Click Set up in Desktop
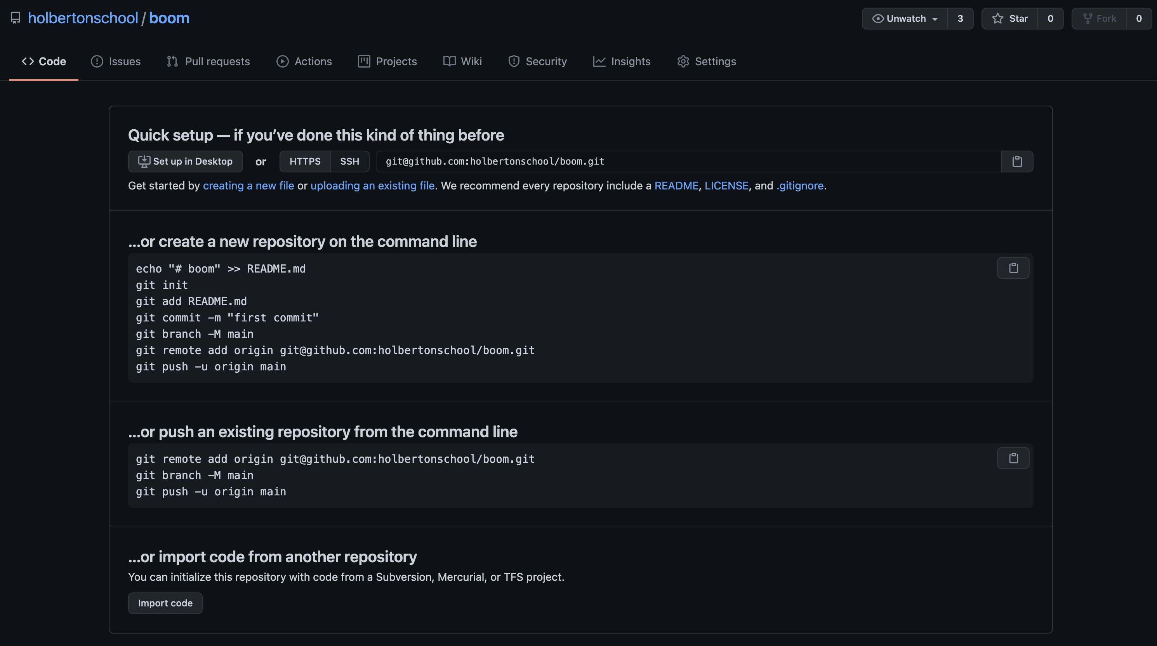 [x=185, y=161]
